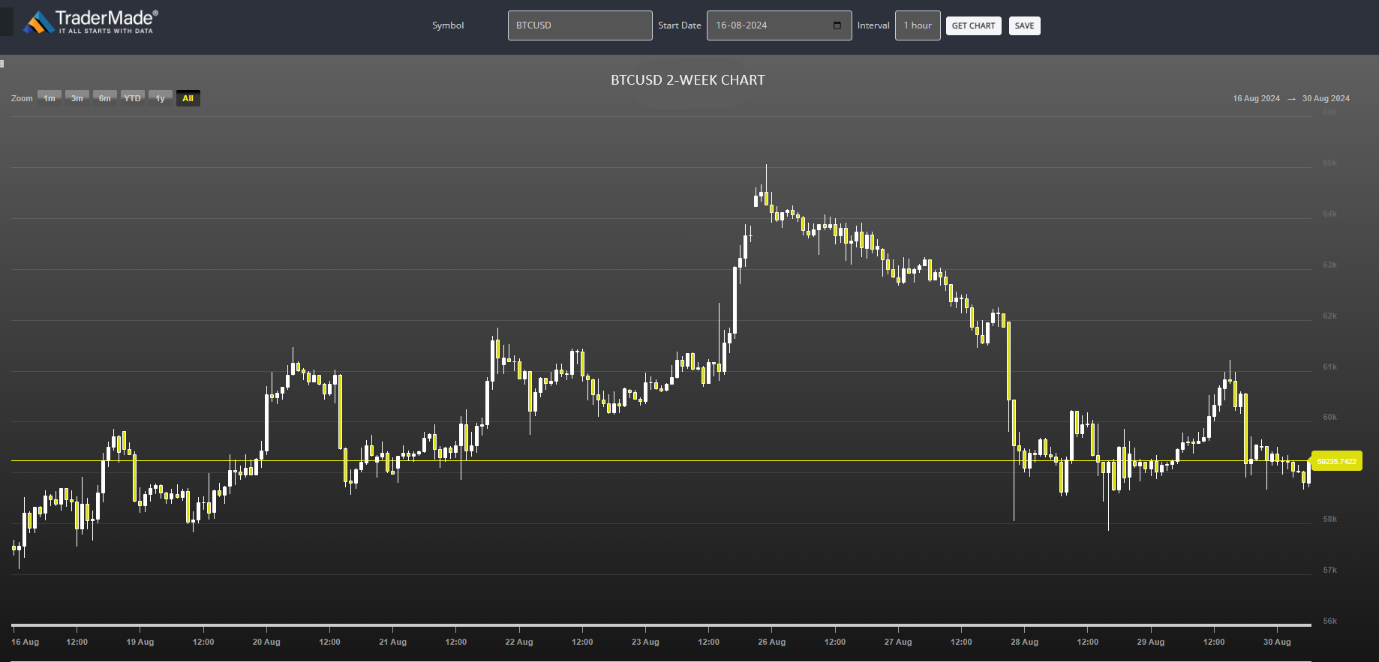The image size is (1379, 662).
Task: Click the 26 Aug date axis label
Action: coord(771,642)
